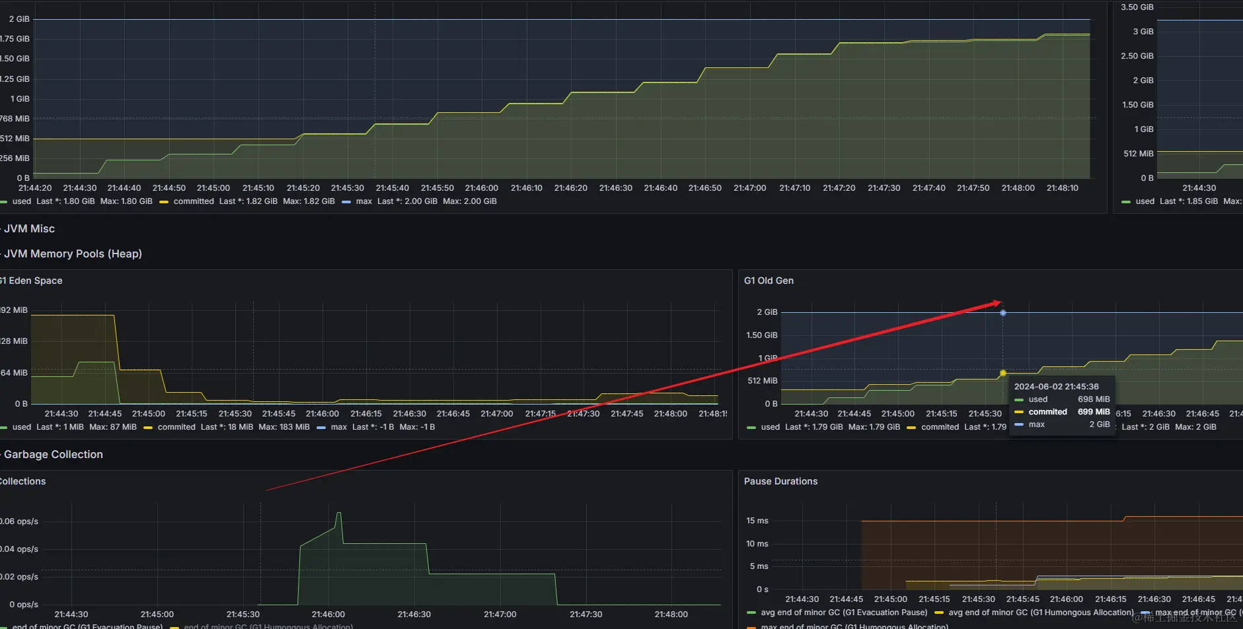
Task: Toggle 'avg end of minor GC (G1 Humongous Allocation)' series
Action: 1041,612
